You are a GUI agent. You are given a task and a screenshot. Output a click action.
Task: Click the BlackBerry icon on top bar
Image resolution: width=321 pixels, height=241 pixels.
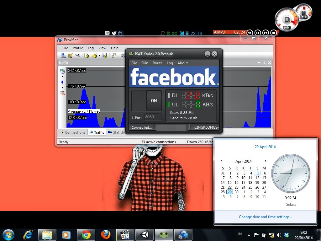[107, 33]
